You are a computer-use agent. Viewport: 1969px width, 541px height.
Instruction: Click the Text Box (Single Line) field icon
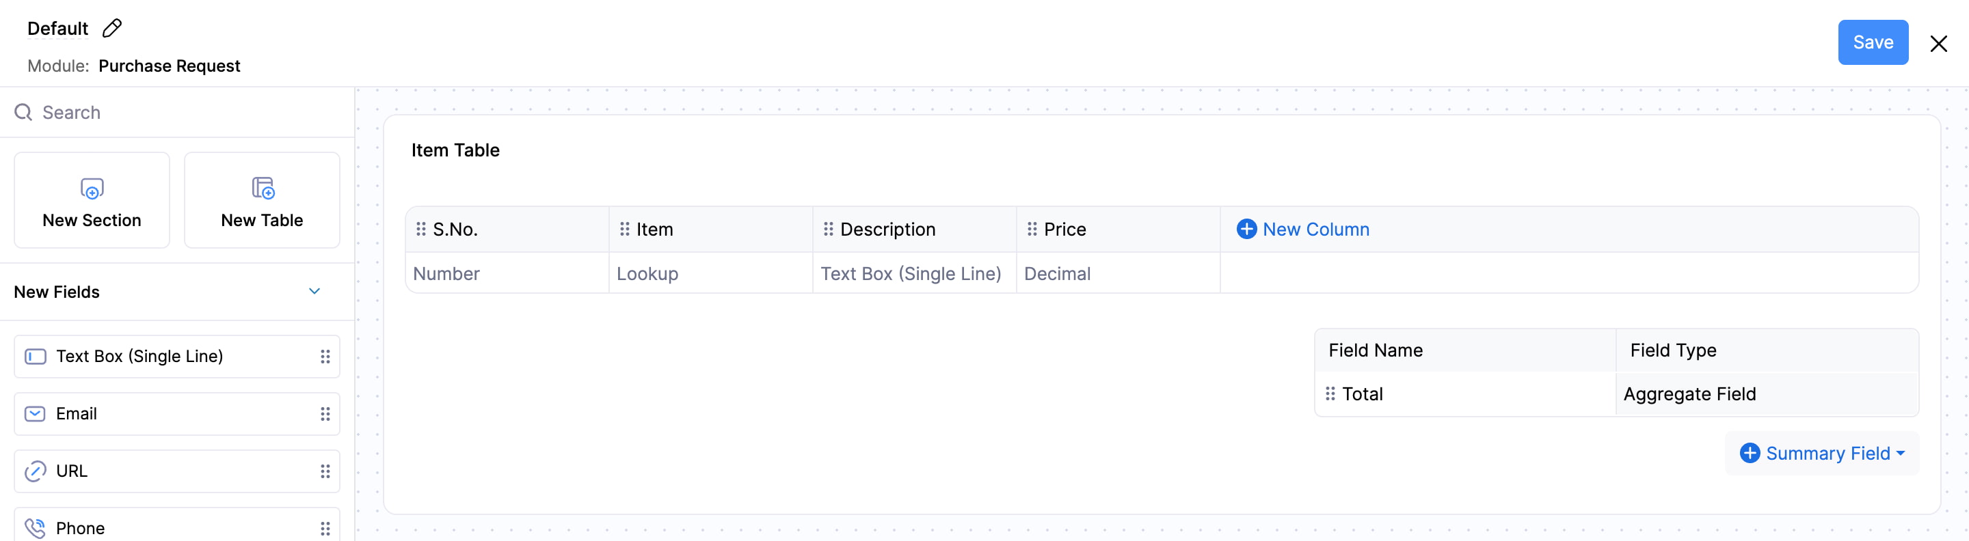point(34,355)
